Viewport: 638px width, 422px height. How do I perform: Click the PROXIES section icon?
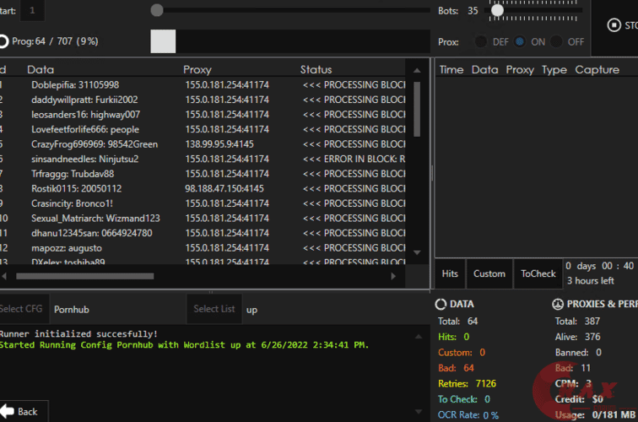point(557,304)
